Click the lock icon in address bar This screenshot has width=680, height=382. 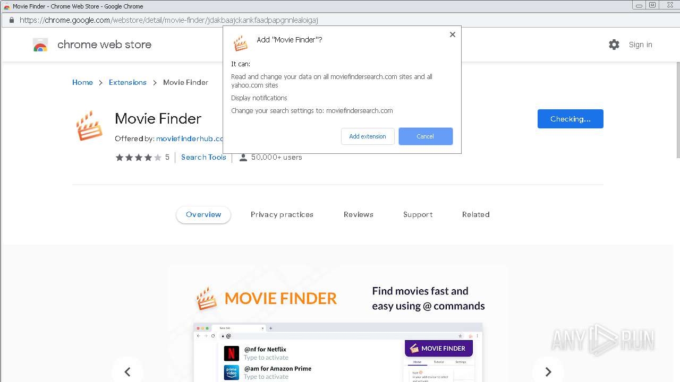click(x=11, y=20)
